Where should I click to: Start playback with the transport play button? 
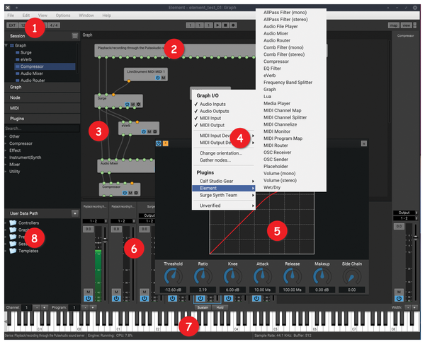tap(217, 25)
